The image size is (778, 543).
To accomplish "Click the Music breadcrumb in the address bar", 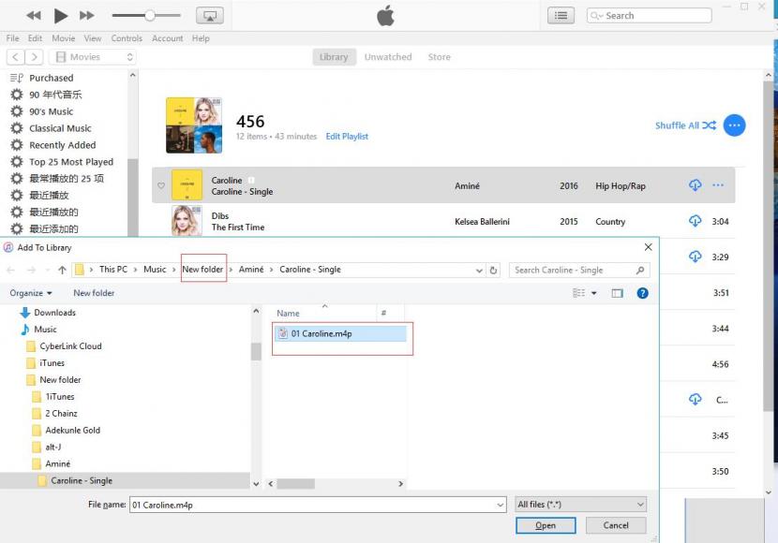I will [x=155, y=270].
